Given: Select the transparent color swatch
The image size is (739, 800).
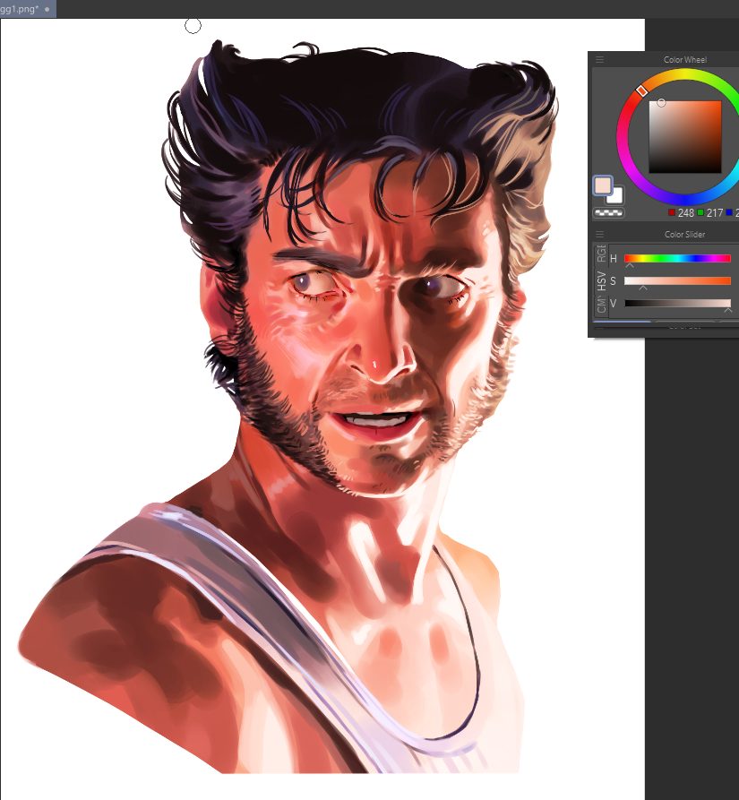Looking at the screenshot, I should (609, 212).
